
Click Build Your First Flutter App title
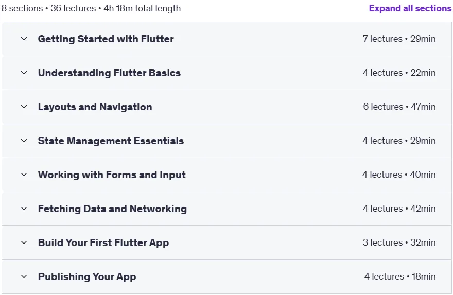[103, 242]
